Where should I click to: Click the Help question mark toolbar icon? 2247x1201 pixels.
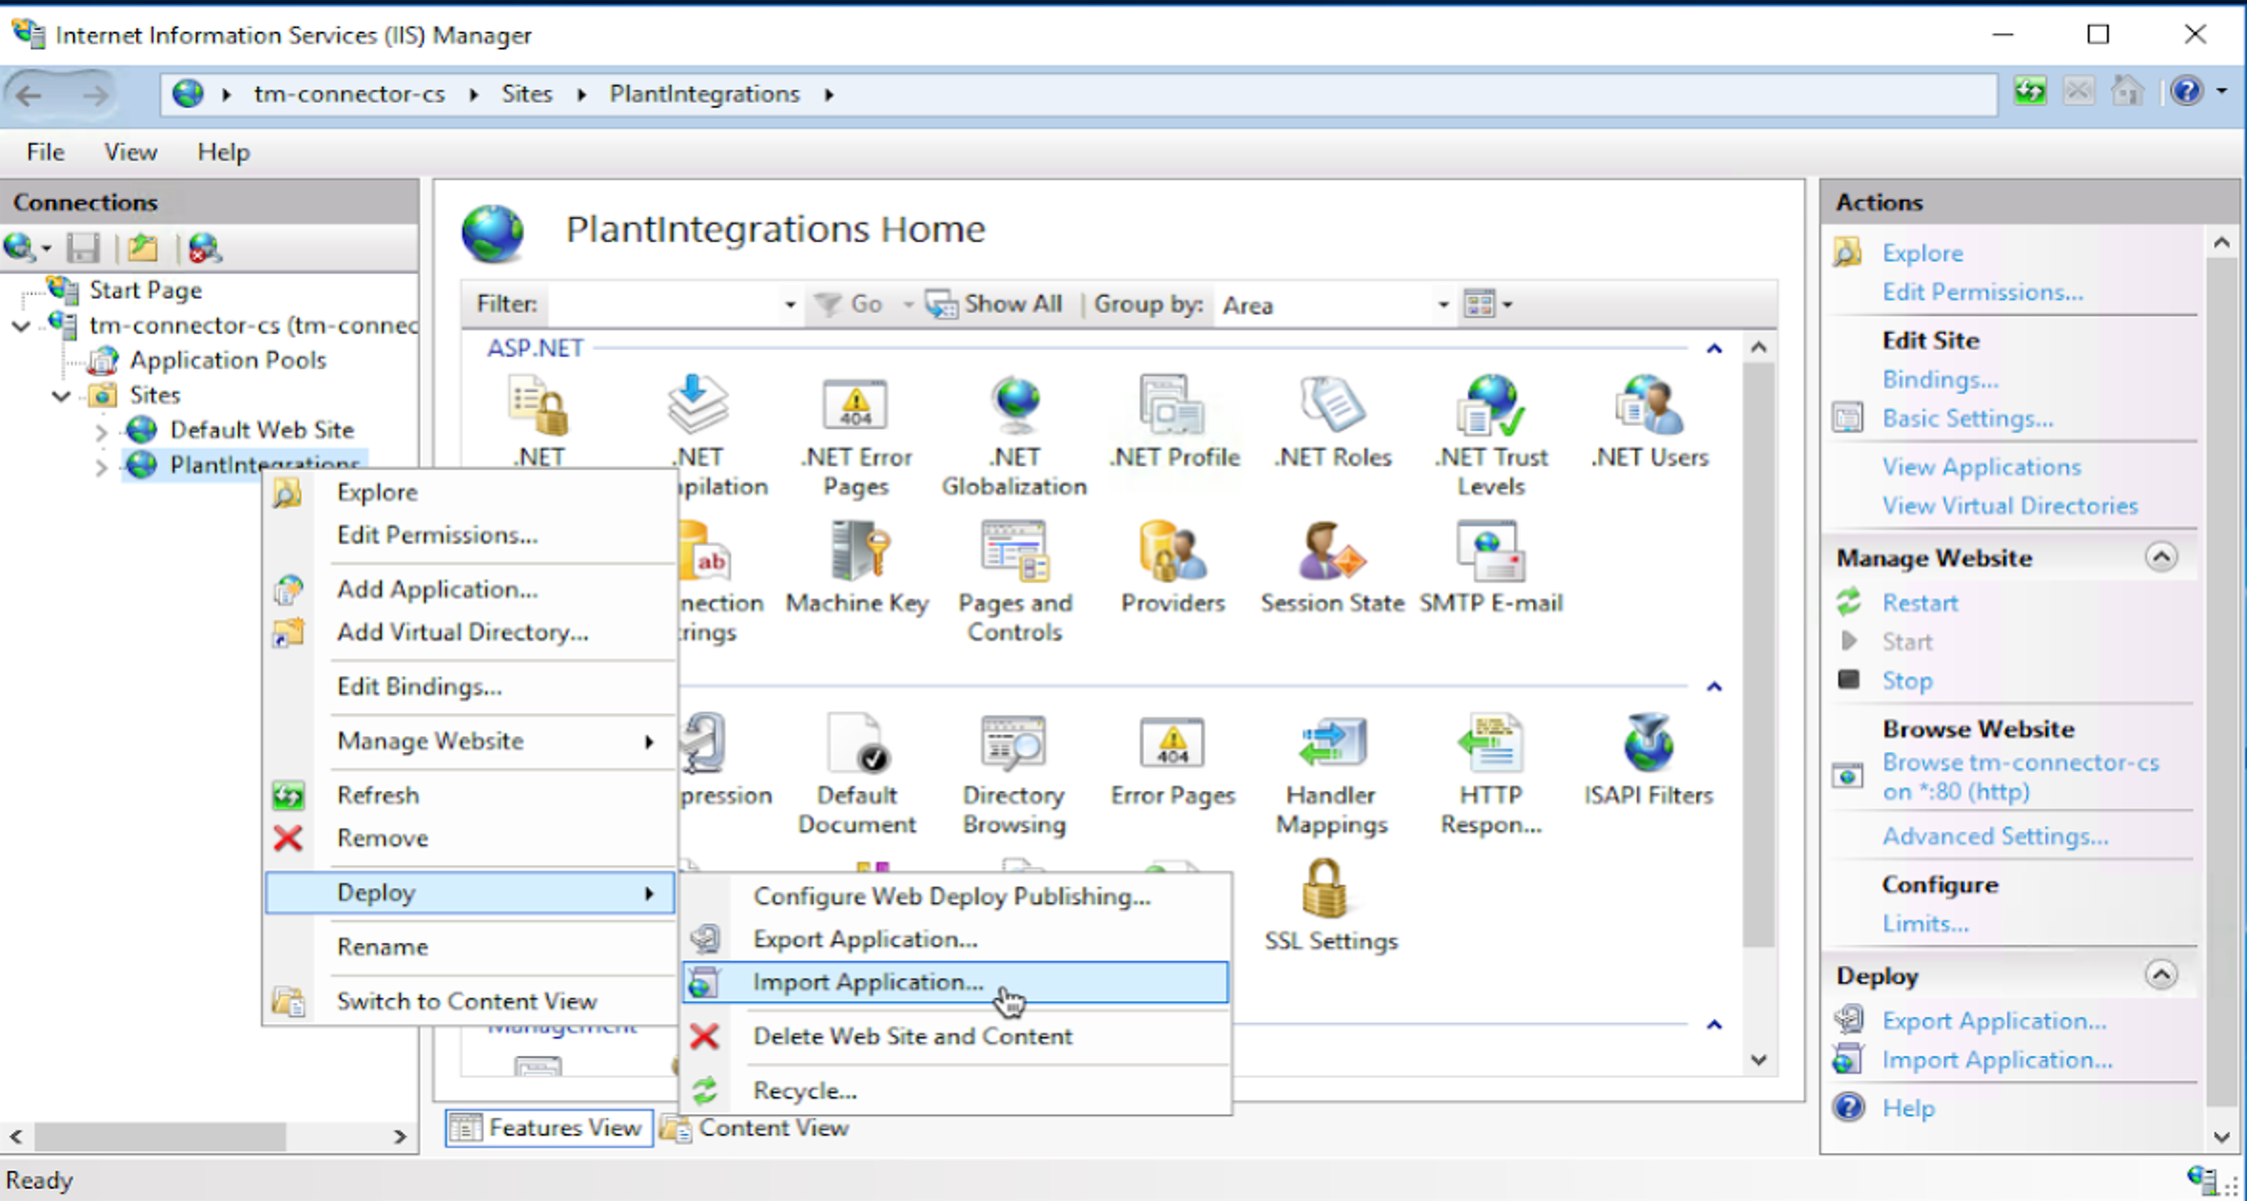tap(2186, 91)
